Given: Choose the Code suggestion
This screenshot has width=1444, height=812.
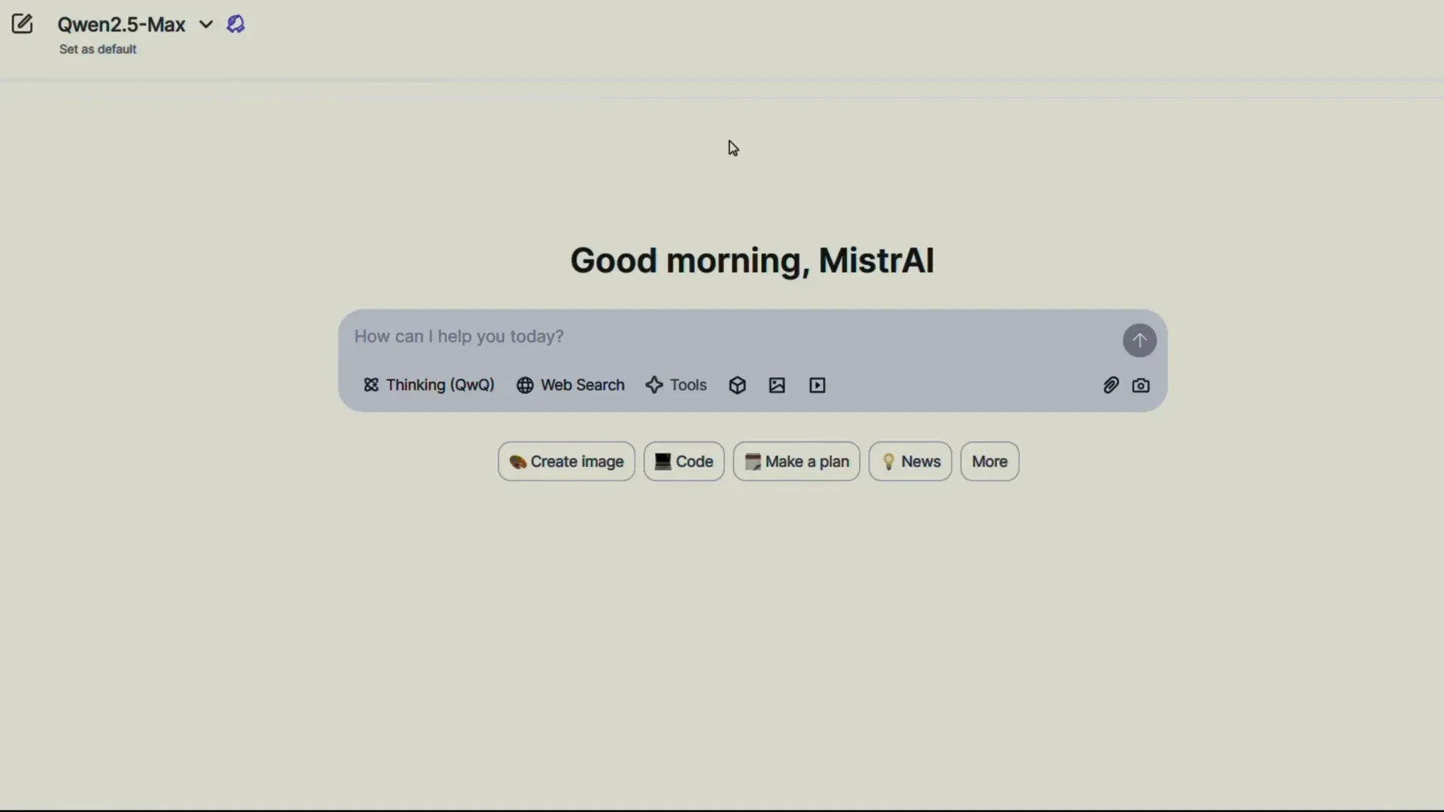Looking at the screenshot, I should 684,462.
